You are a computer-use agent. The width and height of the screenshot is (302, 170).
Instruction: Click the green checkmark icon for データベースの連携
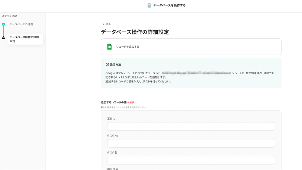point(3,24)
